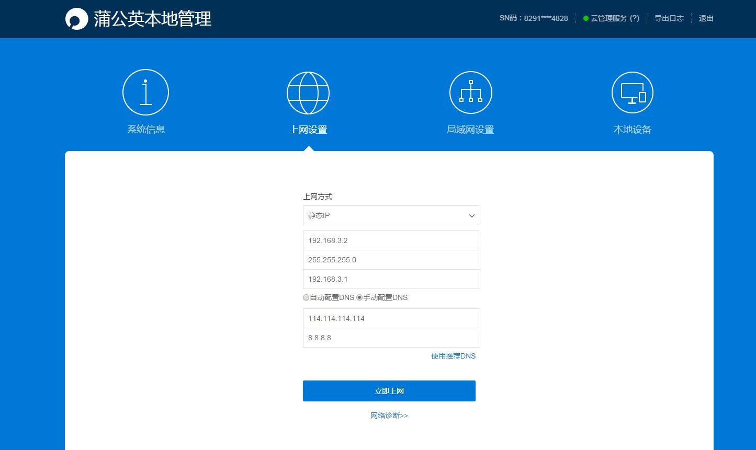Select the 手动配置DNS radio button
756x450 pixels.
tap(359, 297)
